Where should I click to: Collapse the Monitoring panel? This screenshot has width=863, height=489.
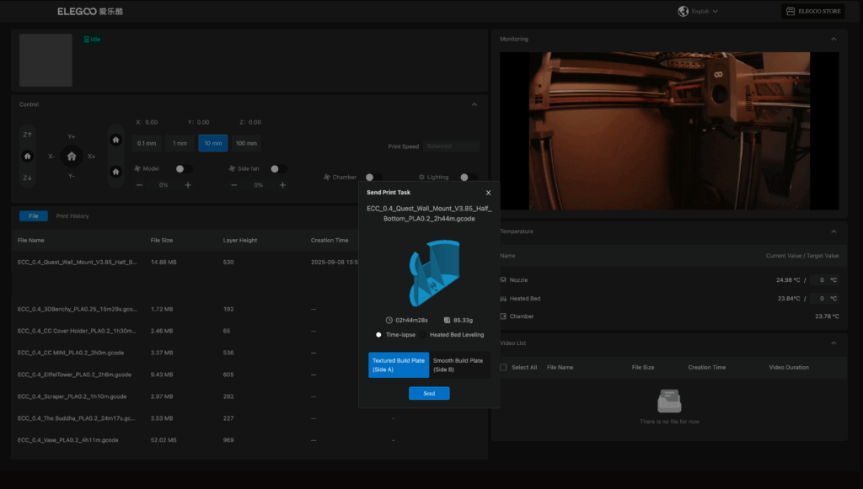pyautogui.click(x=834, y=39)
